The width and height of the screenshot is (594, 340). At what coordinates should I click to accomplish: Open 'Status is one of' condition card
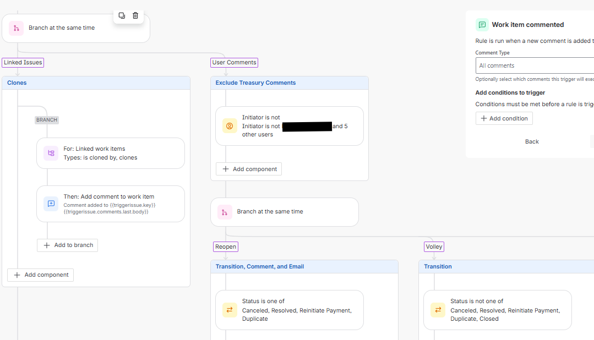tap(290, 310)
